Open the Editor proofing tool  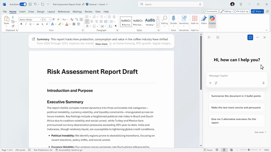pos(204,20)
